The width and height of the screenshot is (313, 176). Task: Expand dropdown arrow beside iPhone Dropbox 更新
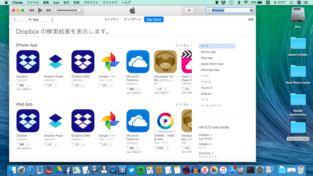[28, 85]
